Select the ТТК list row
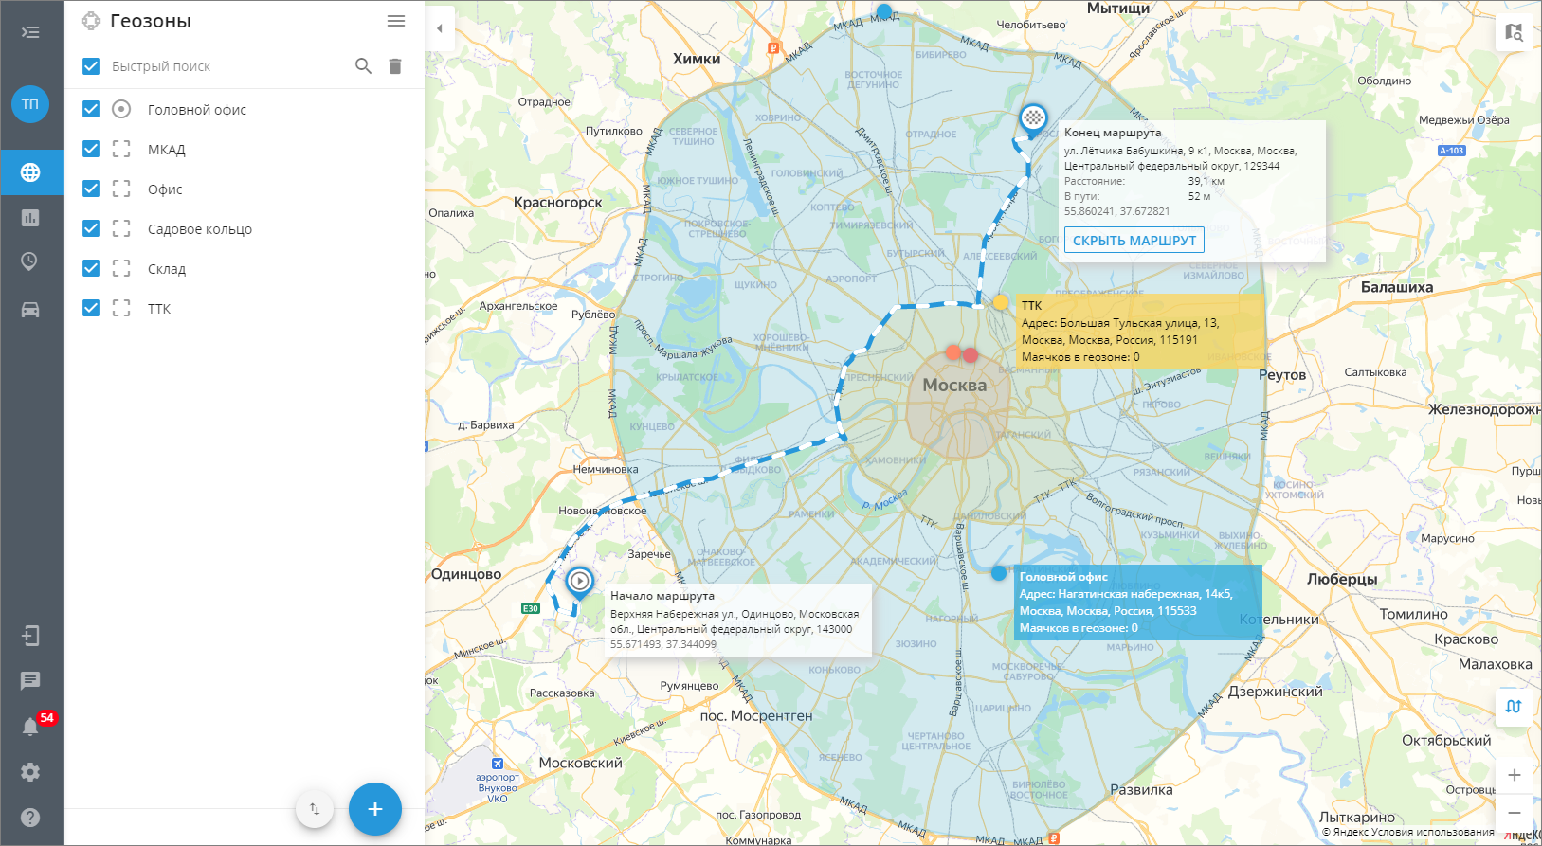 pos(245,308)
